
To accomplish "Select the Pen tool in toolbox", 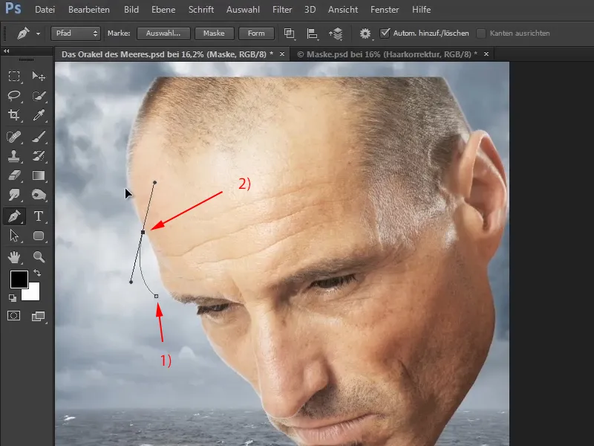I will tap(14, 216).
